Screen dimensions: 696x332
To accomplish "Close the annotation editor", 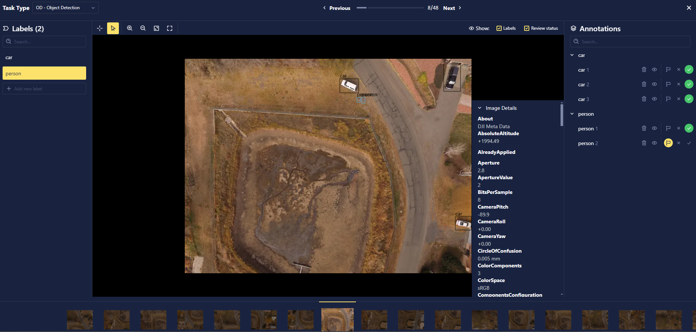I will point(689,8).
